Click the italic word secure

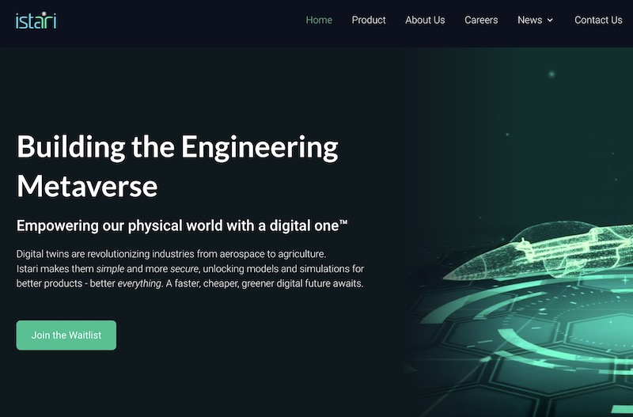pos(184,269)
